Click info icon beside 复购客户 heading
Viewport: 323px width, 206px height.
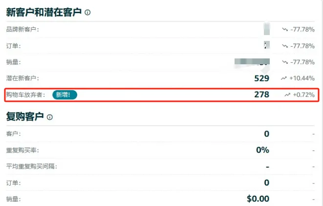50,117
